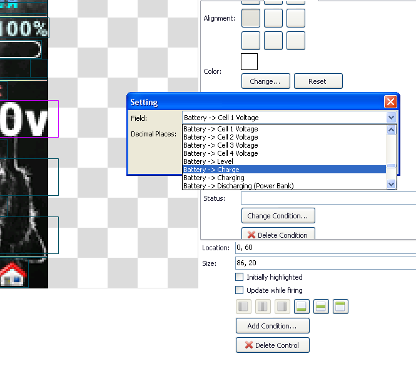Click the align-left-edge icon button
The width and height of the screenshot is (416, 371).
(243, 307)
